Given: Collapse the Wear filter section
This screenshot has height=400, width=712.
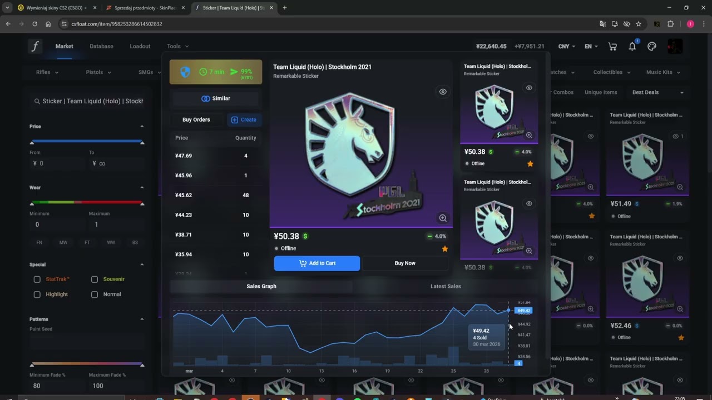Looking at the screenshot, I should (x=142, y=188).
